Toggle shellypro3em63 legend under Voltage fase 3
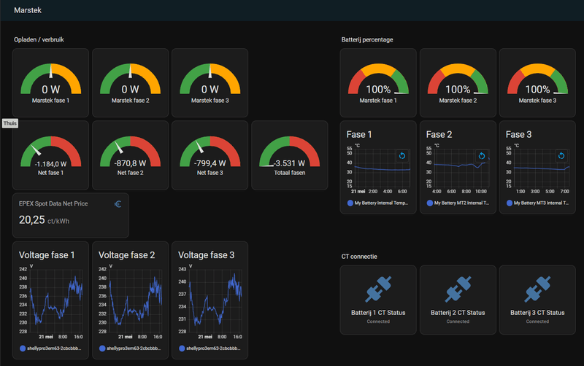 click(210, 349)
